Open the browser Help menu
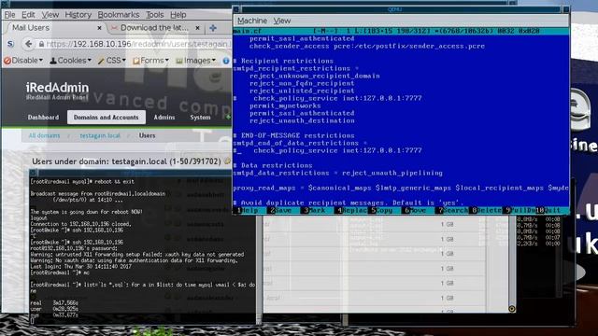Image resolution: width=598 pixels, height=336 pixels. coord(178,15)
